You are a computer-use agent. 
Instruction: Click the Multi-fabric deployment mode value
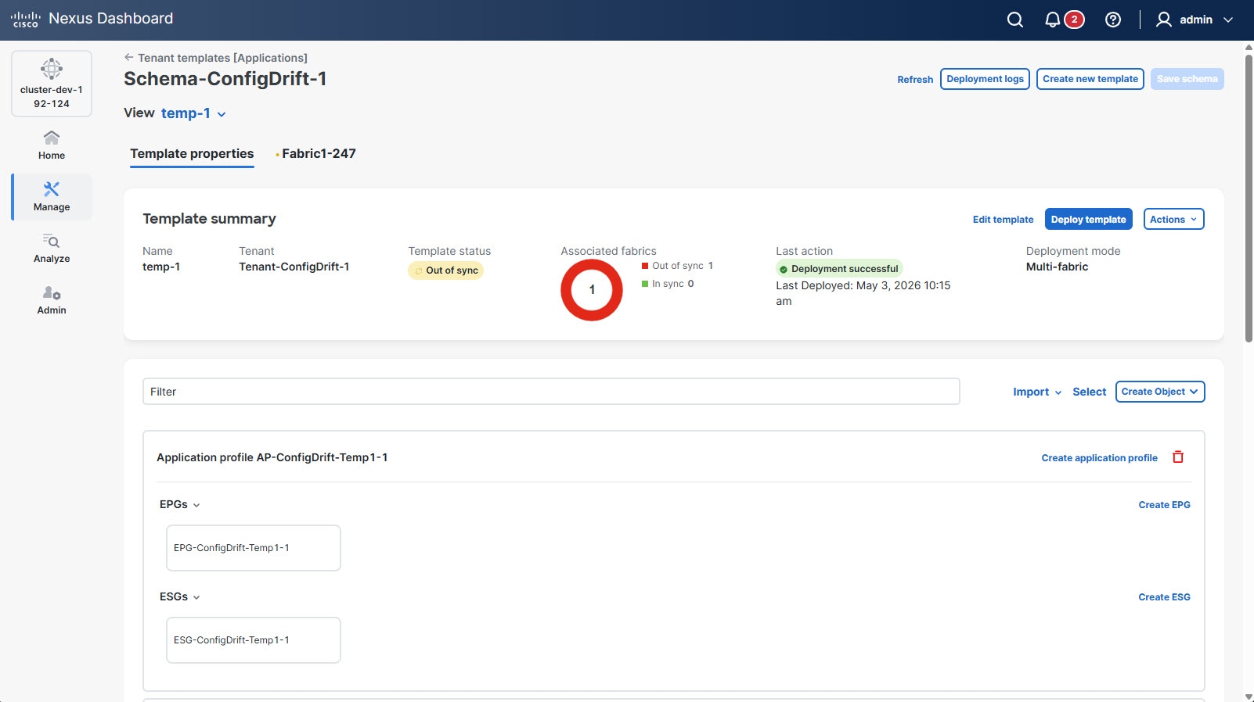click(x=1057, y=267)
